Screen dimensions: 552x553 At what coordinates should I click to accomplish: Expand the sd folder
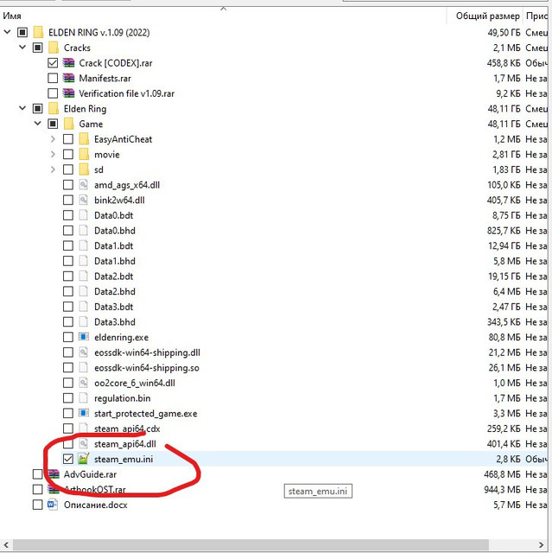point(53,169)
